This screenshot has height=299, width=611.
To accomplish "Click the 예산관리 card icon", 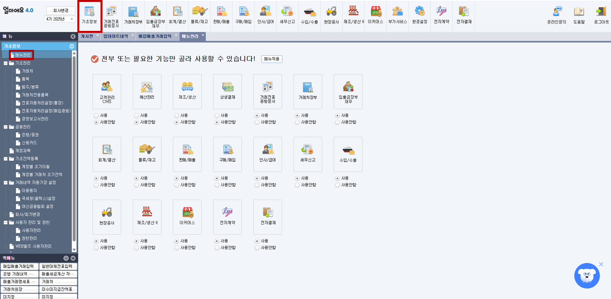I will (x=147, y=92).
